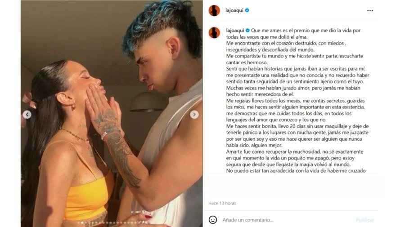Open the three-dot more options menu

(x=370, y=11)
